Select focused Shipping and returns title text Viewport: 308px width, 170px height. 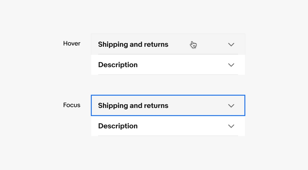click(133, 106)
